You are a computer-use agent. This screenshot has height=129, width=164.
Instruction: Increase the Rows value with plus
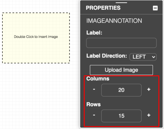[x=149, y=115]
